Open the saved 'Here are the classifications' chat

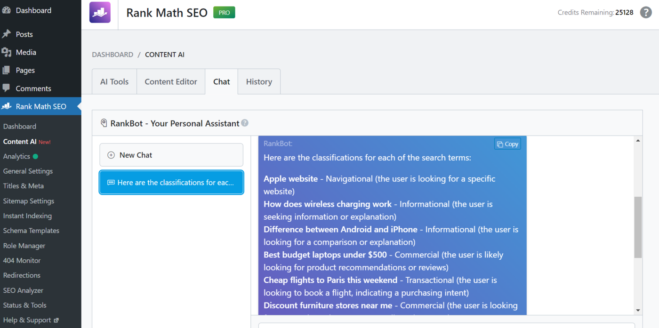point(171,183)
